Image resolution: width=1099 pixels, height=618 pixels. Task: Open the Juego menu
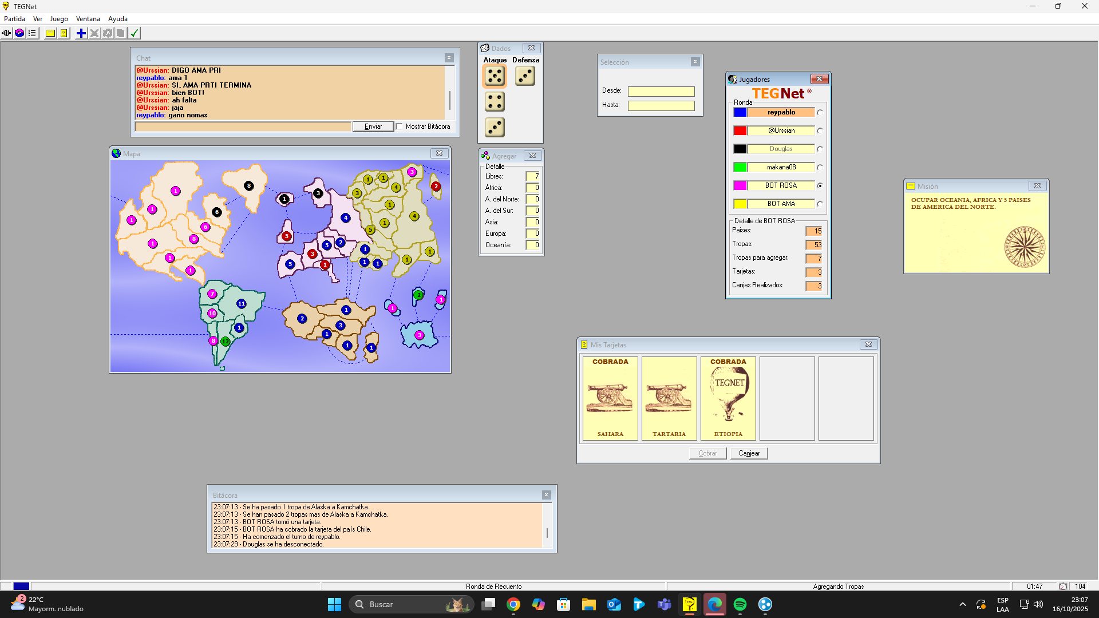pos(59,19)
